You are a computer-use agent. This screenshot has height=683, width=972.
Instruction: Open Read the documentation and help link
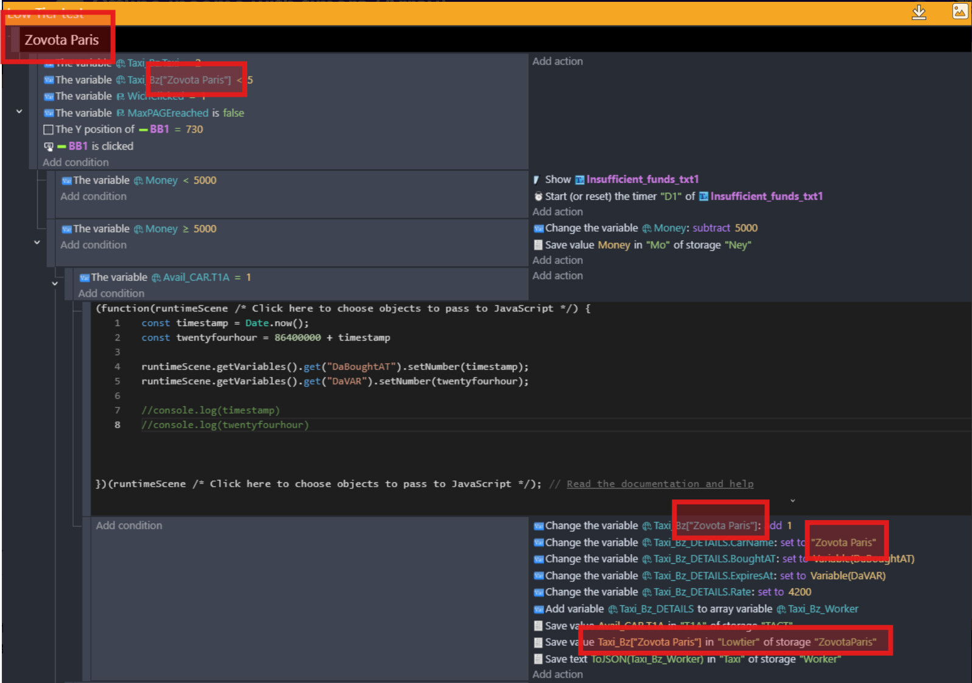click(660, 484)
